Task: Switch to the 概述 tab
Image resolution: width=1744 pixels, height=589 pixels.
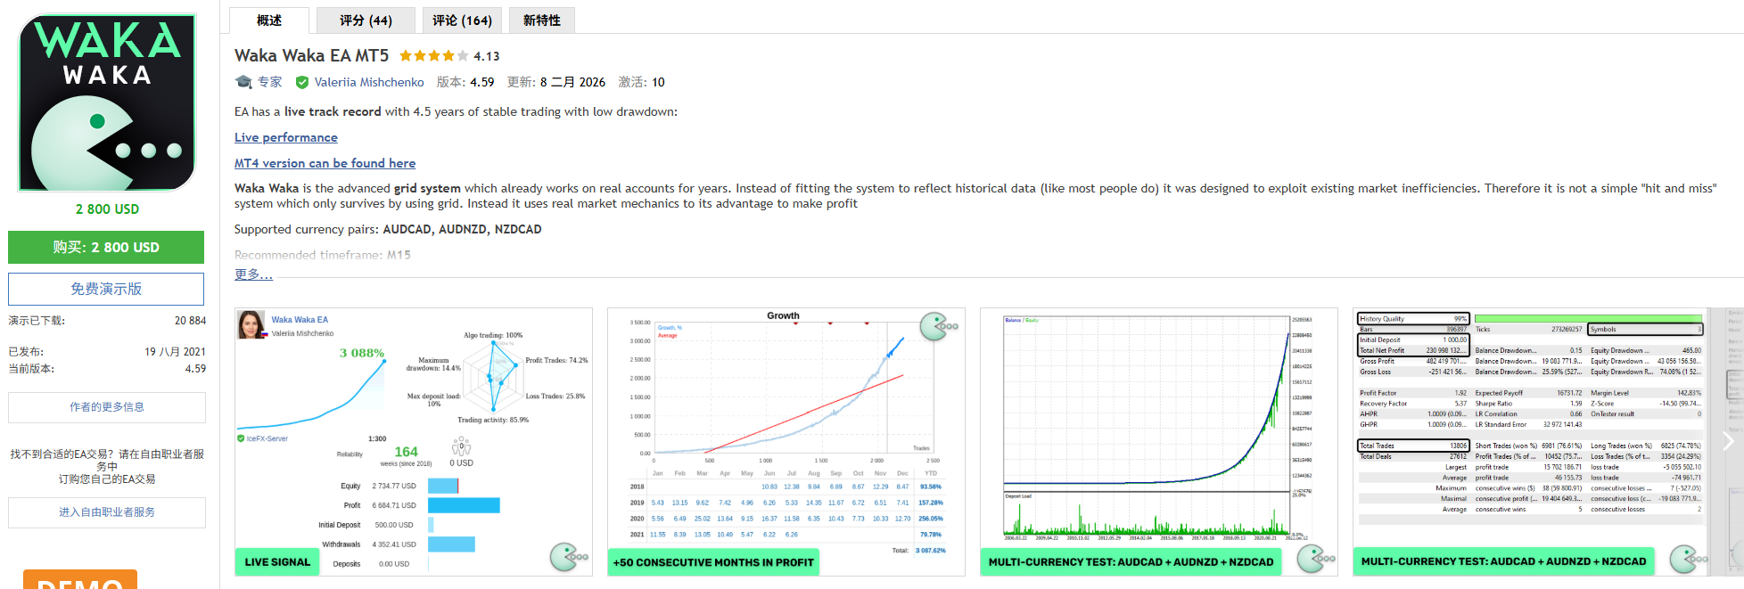Action: 269,20
